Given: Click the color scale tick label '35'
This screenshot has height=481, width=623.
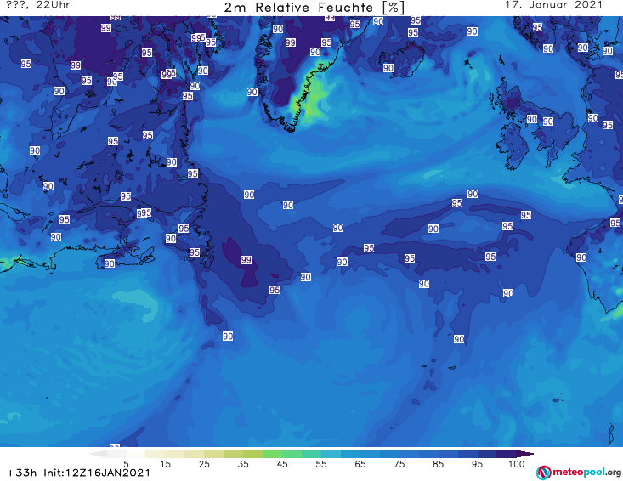Looking at the screenshot, I should click(243, 464).
